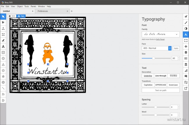189x125 pixels.
Task: Open the View menu
Action: [13, 6]
